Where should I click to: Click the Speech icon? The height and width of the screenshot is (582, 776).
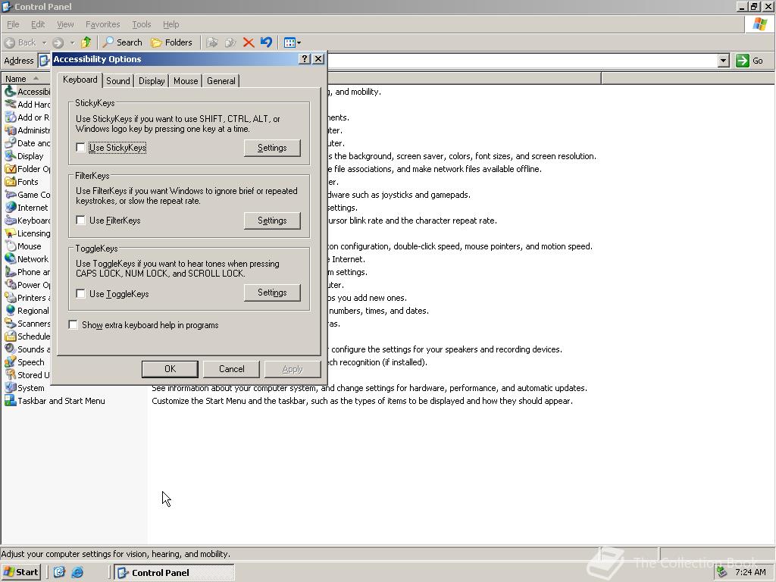click(10, 361)
